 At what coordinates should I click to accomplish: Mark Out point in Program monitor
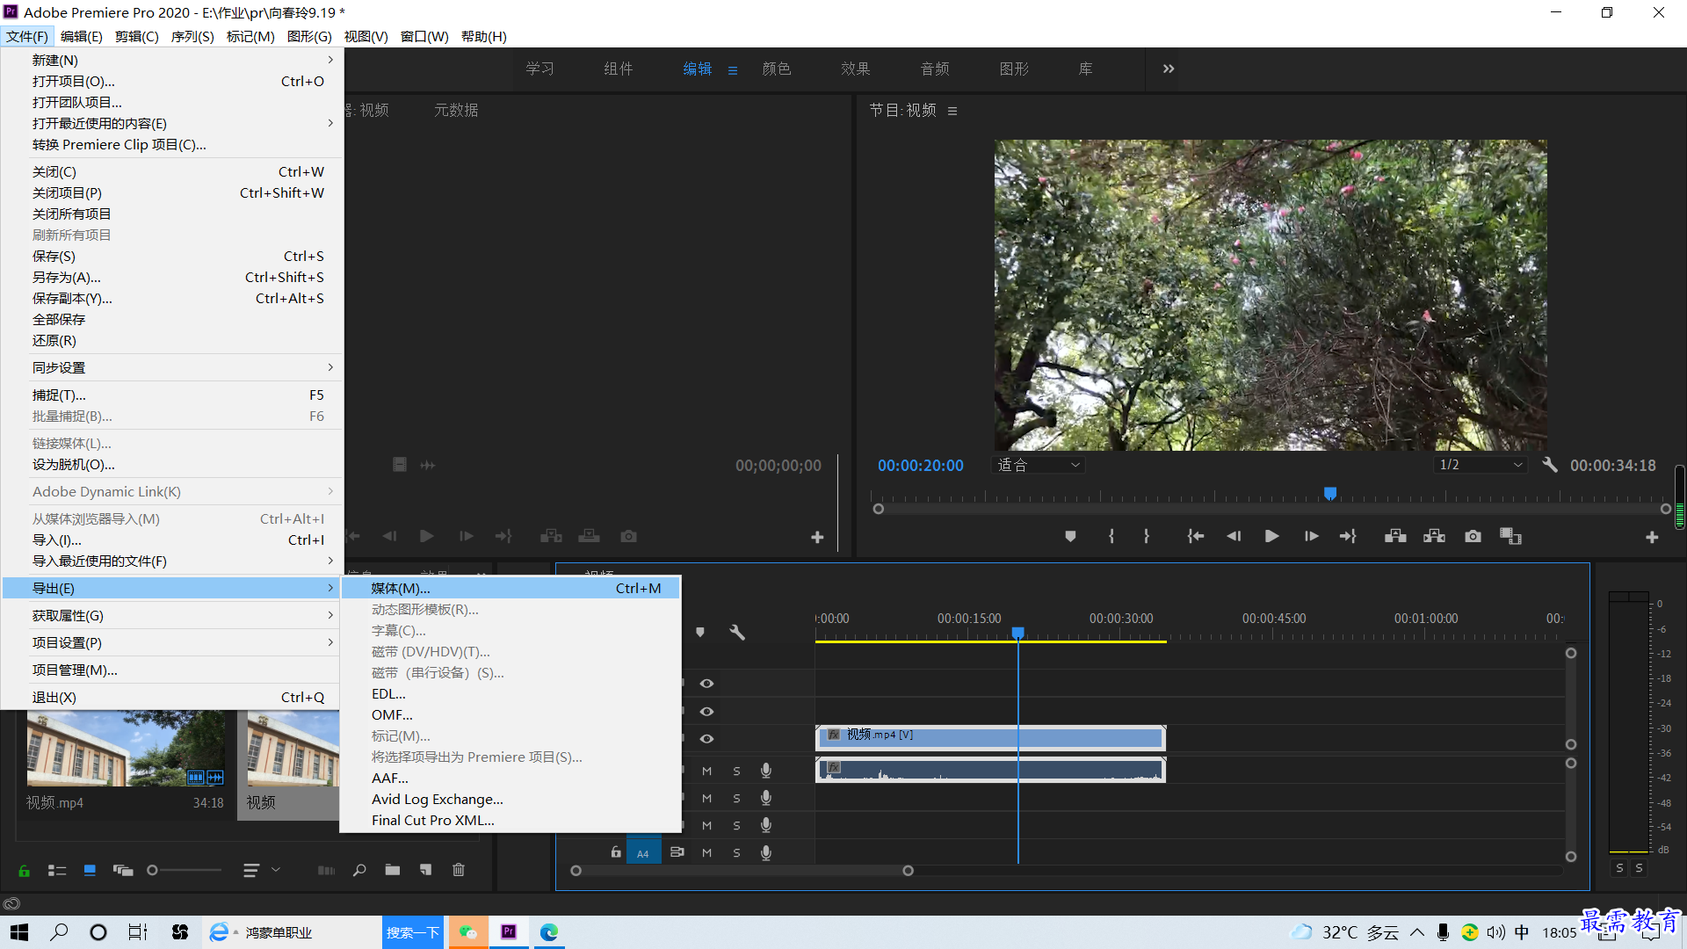(x=1147, y=536)
